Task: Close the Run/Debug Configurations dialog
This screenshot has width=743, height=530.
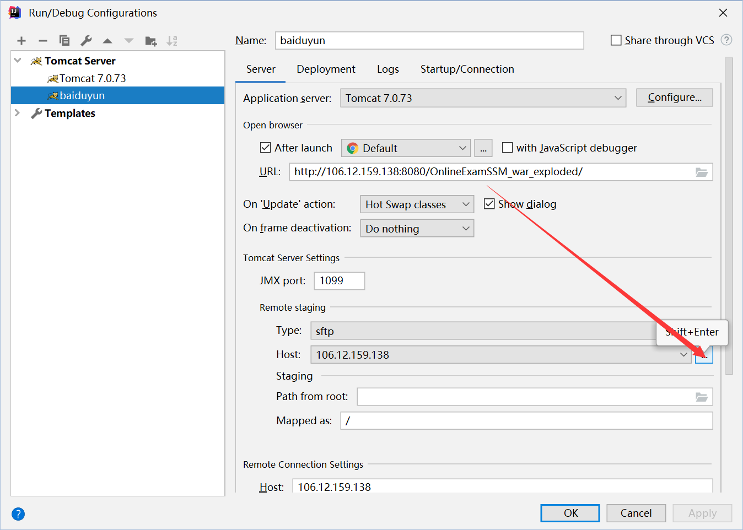Action: tap(723, 13)
